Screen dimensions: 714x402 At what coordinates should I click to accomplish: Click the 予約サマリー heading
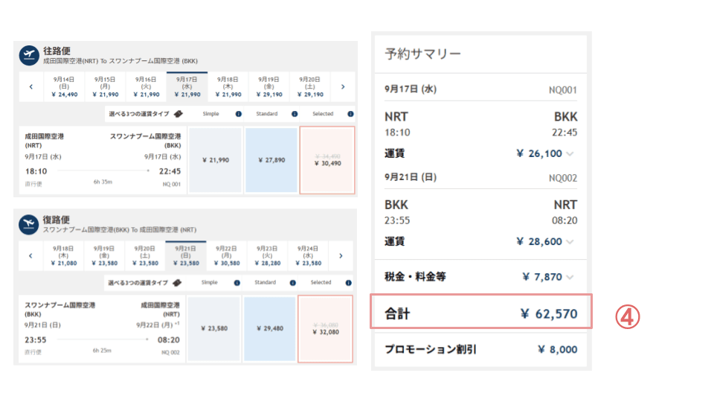pyautogui.click(x=422, y=54)
